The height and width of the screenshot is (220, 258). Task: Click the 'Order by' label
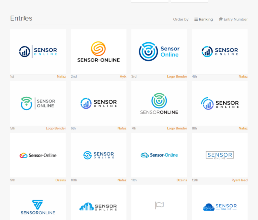pos(181,19)
